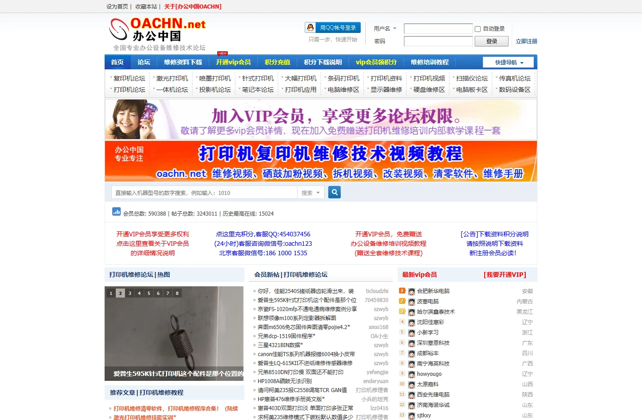Click avatar icon beside 太原嘉科
Viewport: 642px width, 420px height.
click(x=411, y=385)
